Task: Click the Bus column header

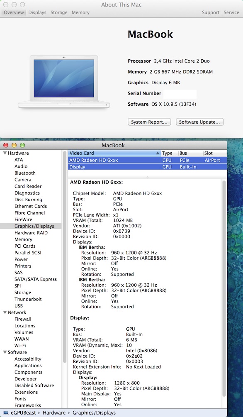Action: coord(191,153)
